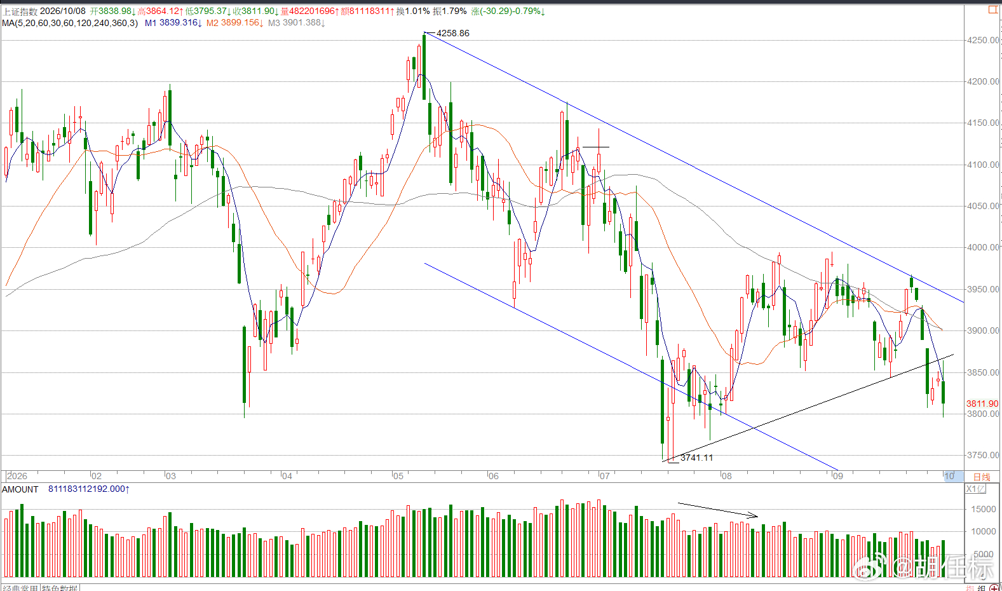Click the opening price 开3838.98
The image size is (1002, 591).
113,11
